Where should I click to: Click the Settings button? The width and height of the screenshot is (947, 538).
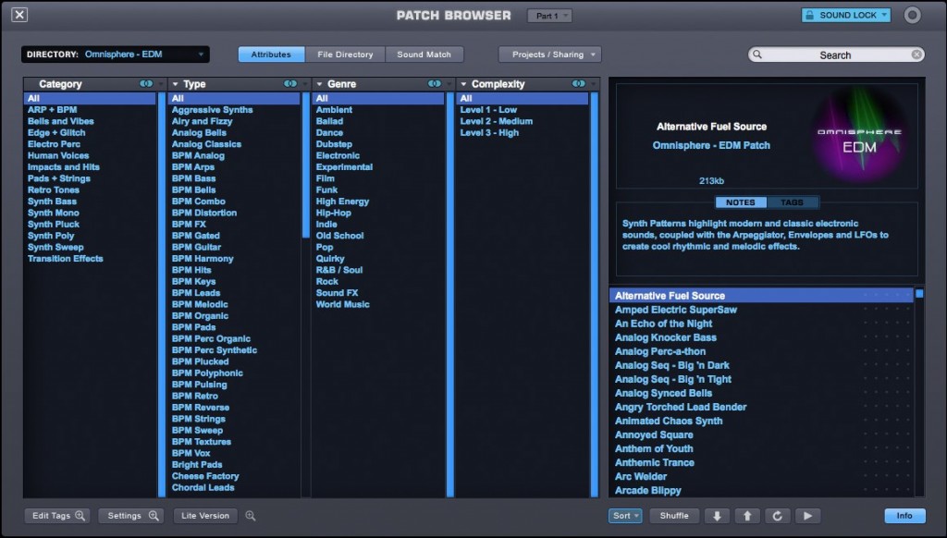click(x=131, y=516)
